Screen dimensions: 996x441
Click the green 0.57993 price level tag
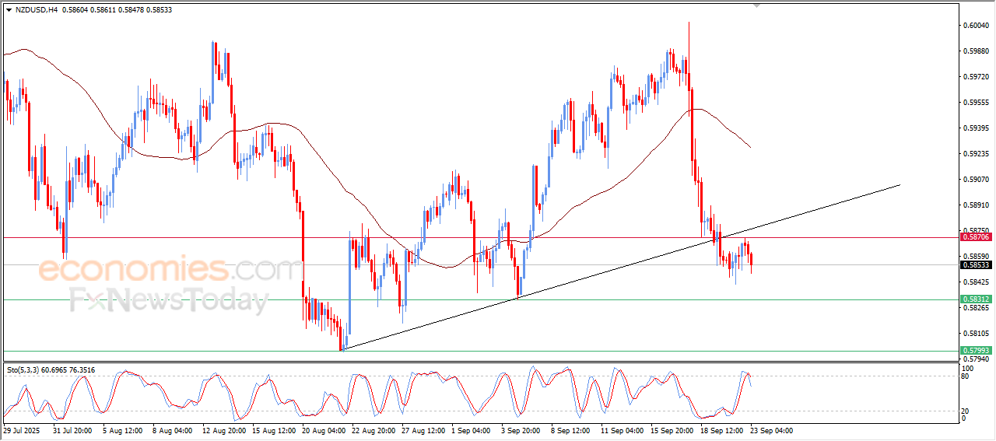[976, 351]
